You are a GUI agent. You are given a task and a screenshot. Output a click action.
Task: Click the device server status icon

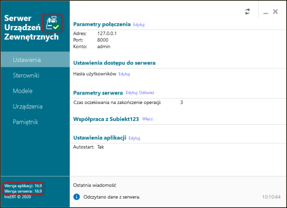tap(52, 23)
